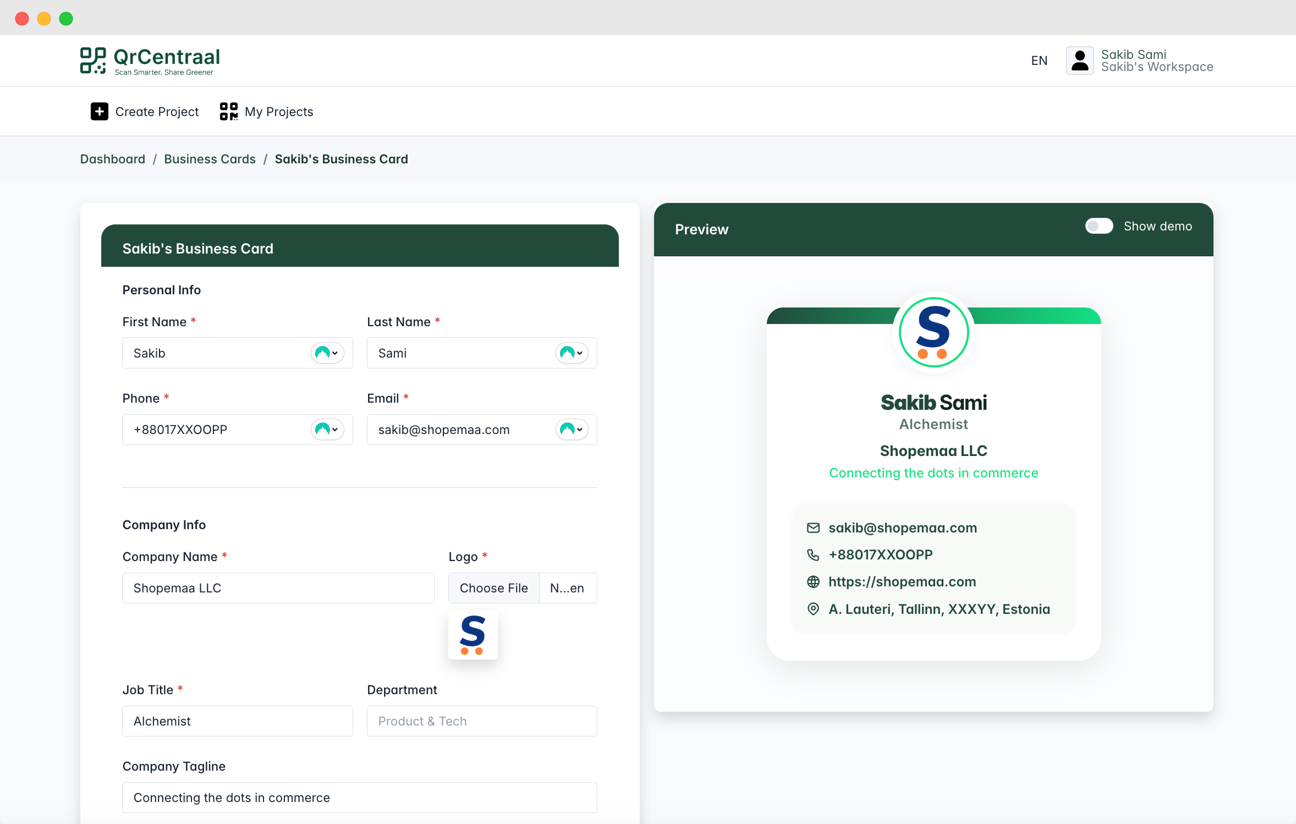Toggle the Show demo switch
This screenshot has width=1296, height=824.
1099,226
